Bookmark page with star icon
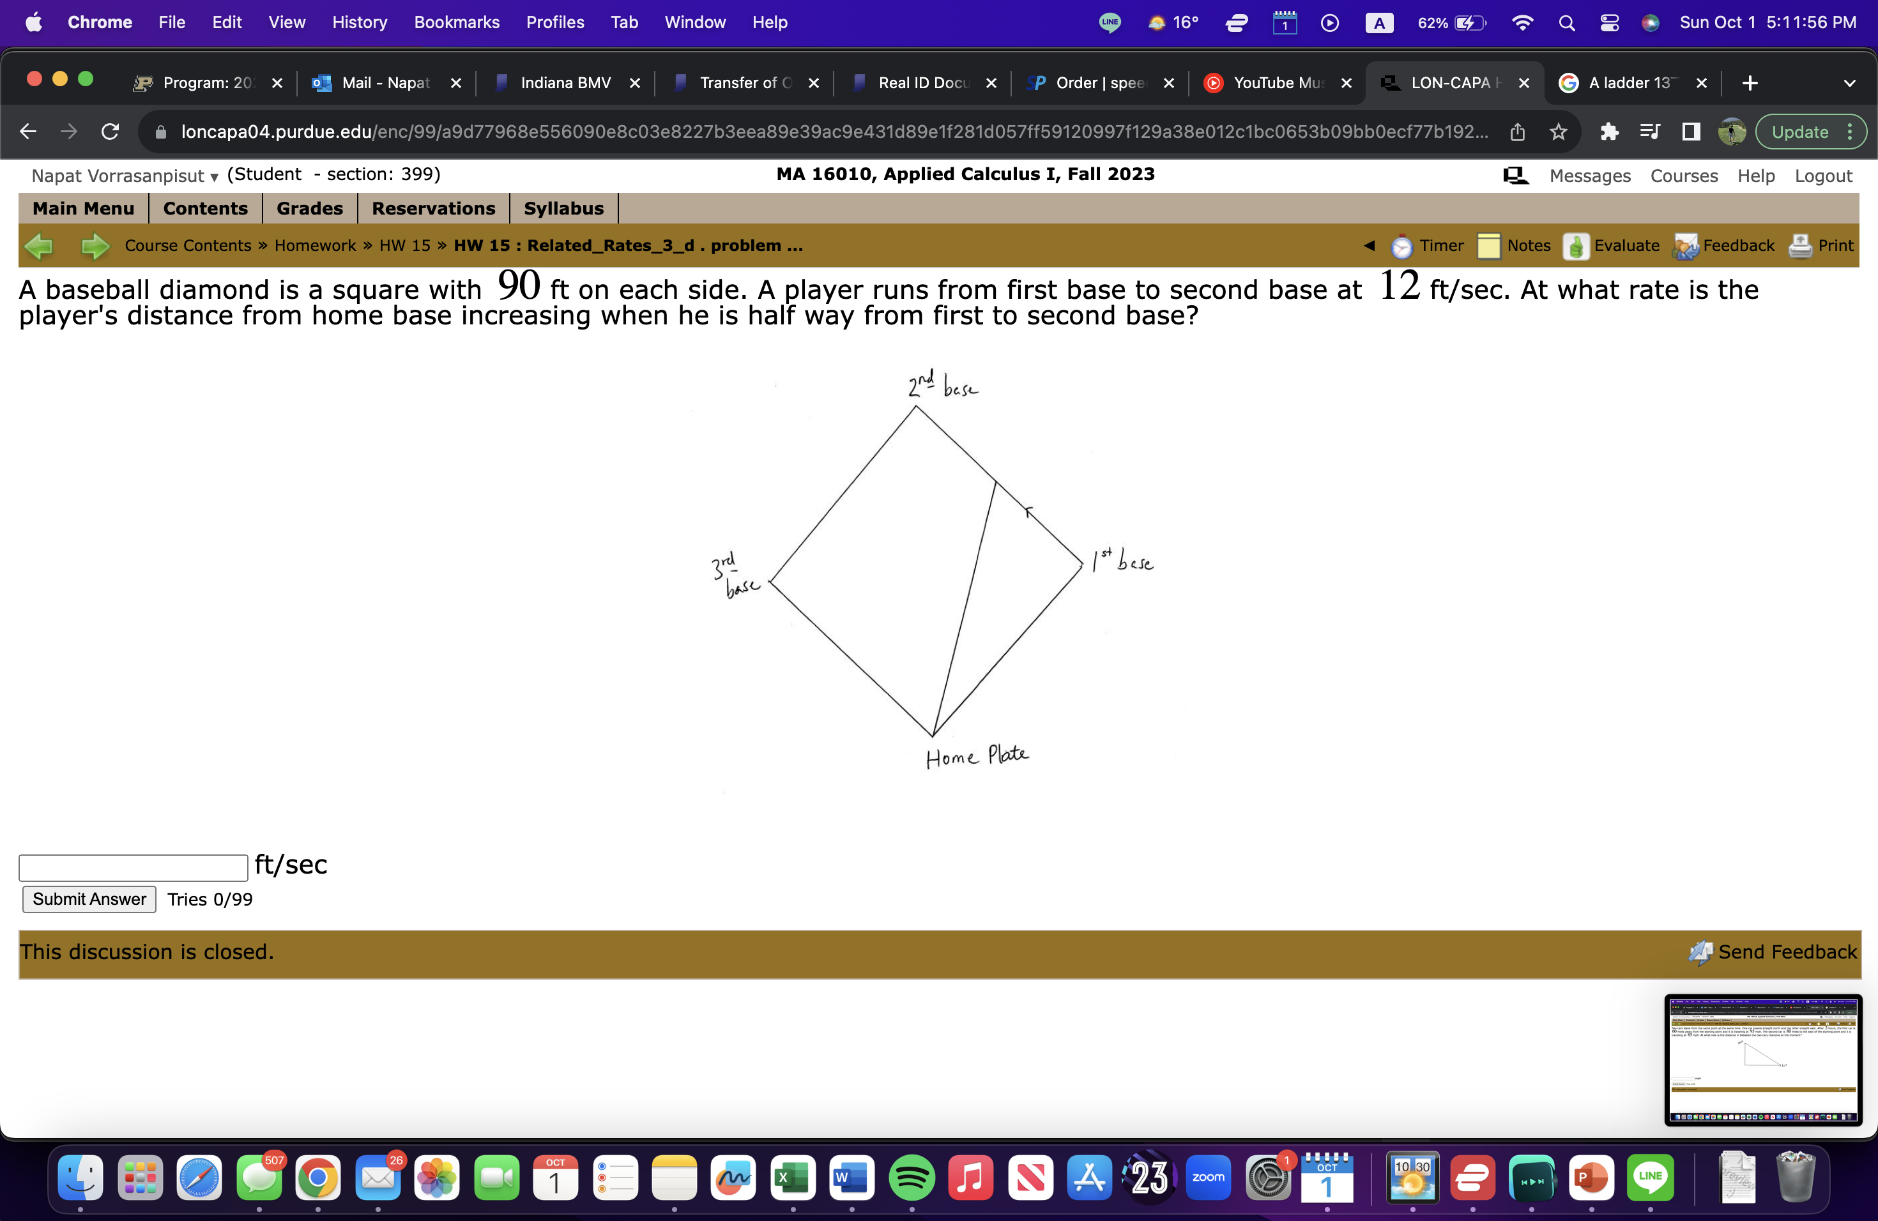This screenshot has width=1878, height=1221. pyautogui.click(x=1557, y=132)
